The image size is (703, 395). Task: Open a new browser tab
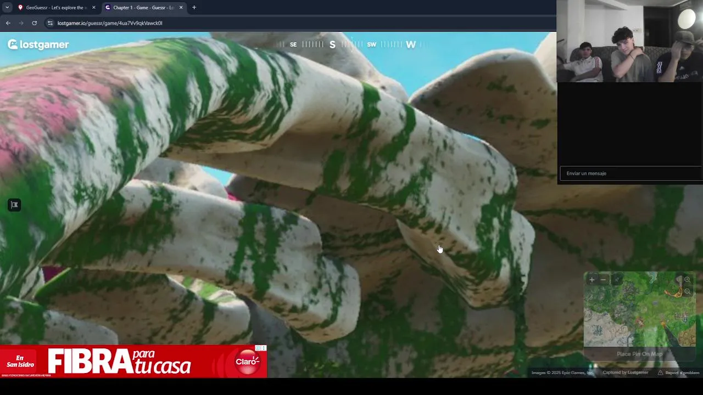click(194, 8)
